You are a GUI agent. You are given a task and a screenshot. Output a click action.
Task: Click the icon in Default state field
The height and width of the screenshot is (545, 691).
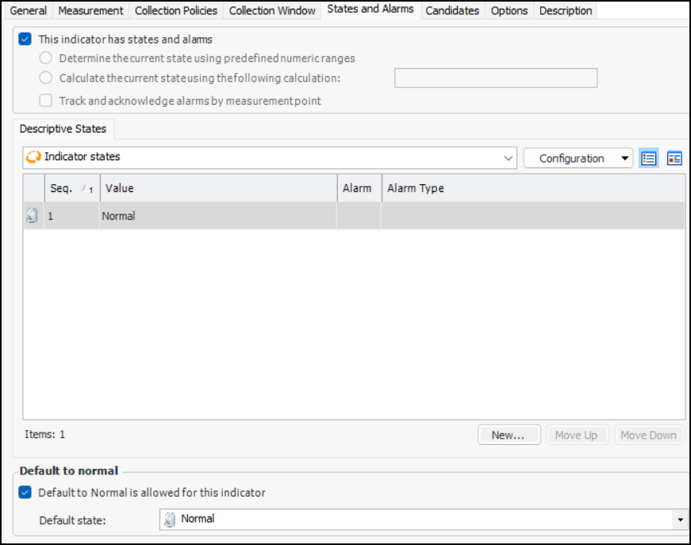pyautogui.click(x=170, y=520)
